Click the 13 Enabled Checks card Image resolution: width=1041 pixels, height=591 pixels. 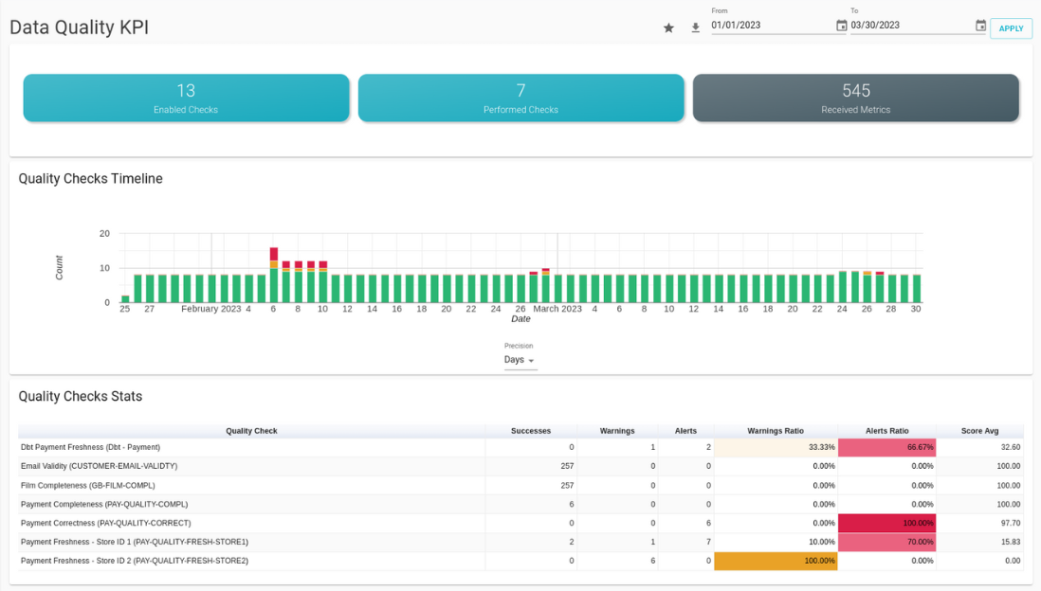[x=186, y=98]
